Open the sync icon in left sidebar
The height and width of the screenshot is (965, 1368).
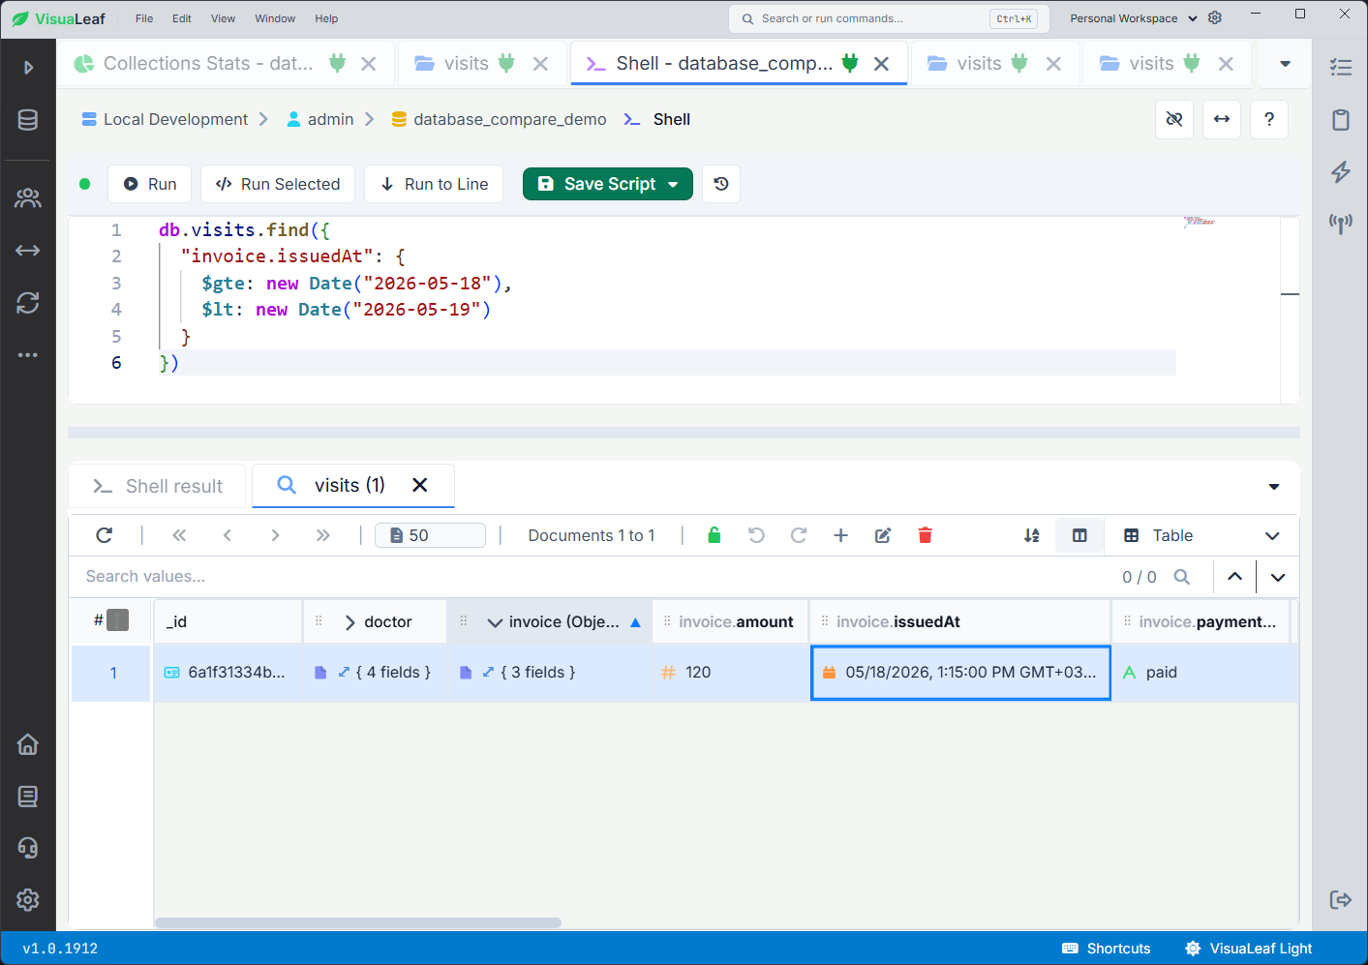28,303
